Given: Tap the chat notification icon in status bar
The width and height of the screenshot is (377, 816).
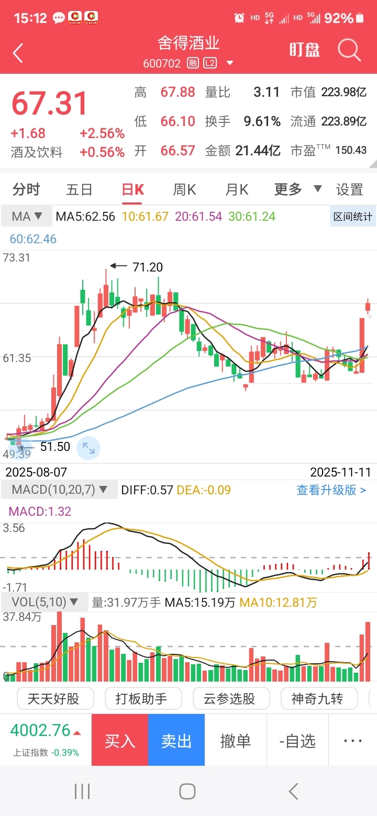Looking at the screenshot, I should [x=59, y=18].
